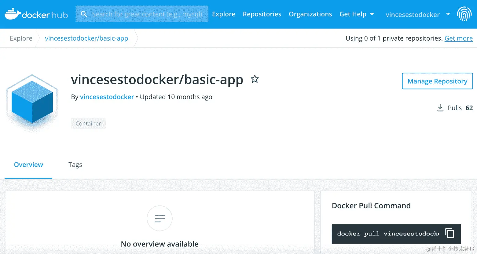Open the vincesestodocker account dropdown
Screen dimensions: 477x254
pyautogui.click(x=413, y=14)
